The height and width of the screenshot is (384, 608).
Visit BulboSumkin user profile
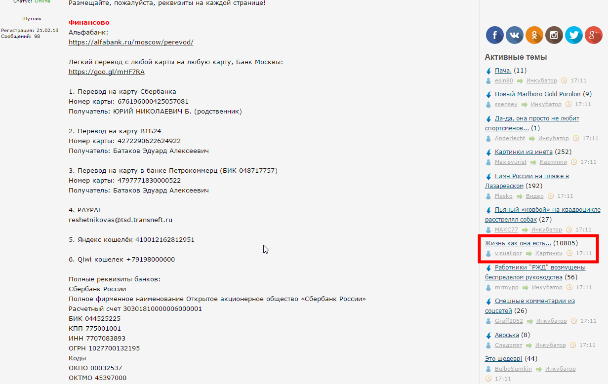click(x=513, y=369)
